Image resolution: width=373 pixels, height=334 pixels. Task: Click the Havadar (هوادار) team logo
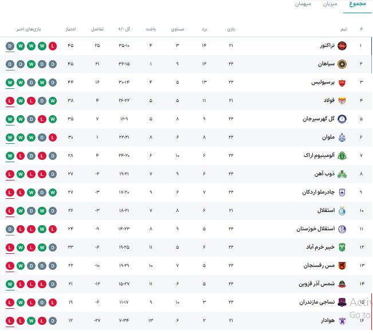[342, 321]
